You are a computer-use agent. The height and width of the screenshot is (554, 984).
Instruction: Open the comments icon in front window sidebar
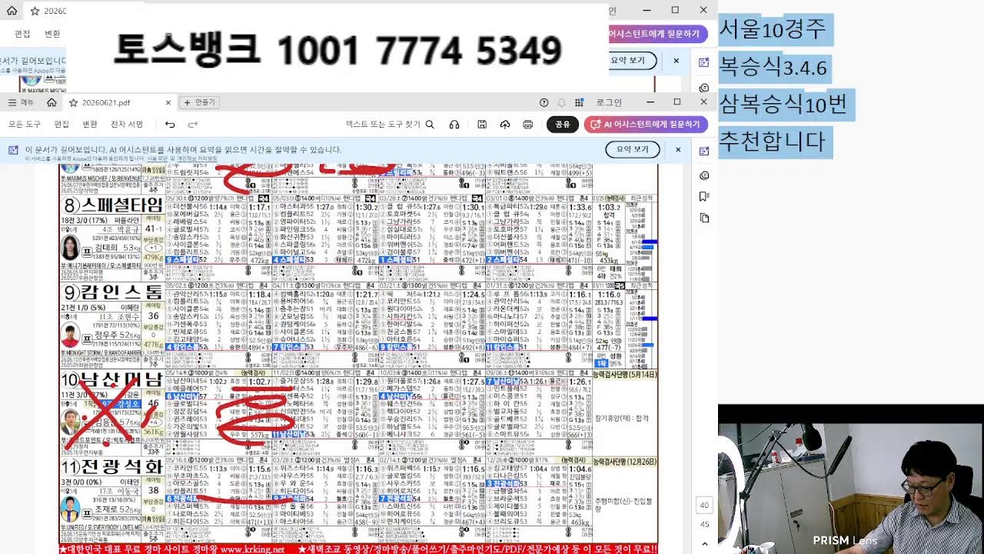coord(704,175)
